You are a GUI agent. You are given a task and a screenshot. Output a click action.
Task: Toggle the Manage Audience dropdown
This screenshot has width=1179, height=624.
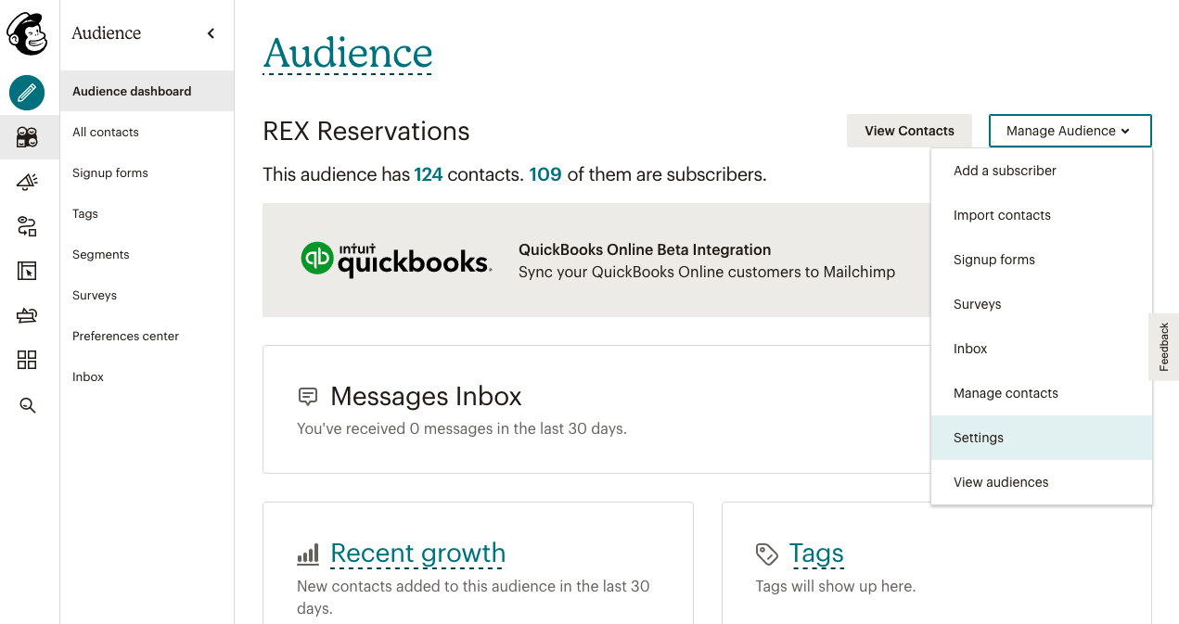1070,131
